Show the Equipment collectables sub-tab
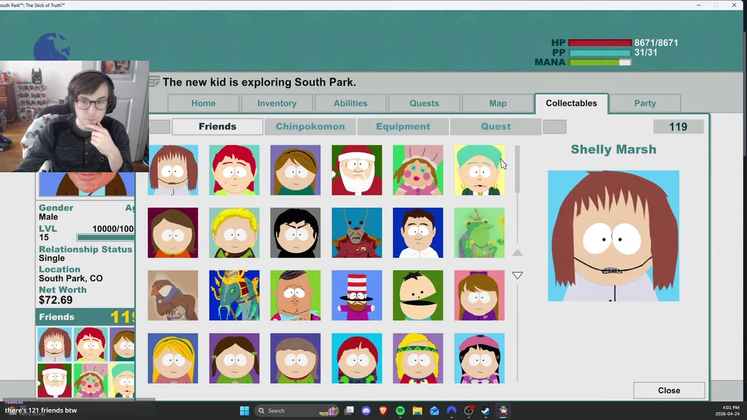Viewport: 747px width, 420px height. click(x=403, y=127)
